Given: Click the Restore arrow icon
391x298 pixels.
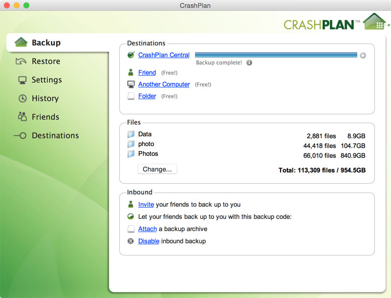Looking at the screenshot, I should click(x=21, y=61).
